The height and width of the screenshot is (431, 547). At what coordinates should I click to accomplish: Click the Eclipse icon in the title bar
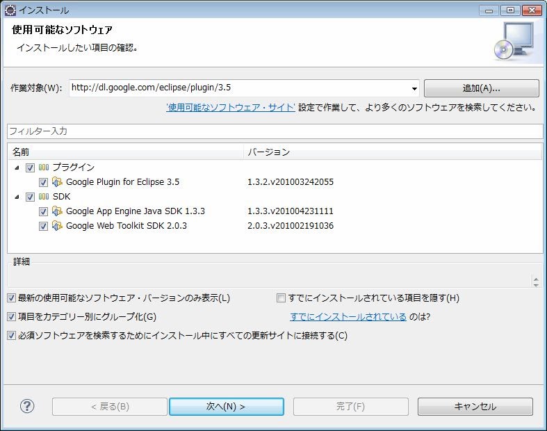pos(10,10)
